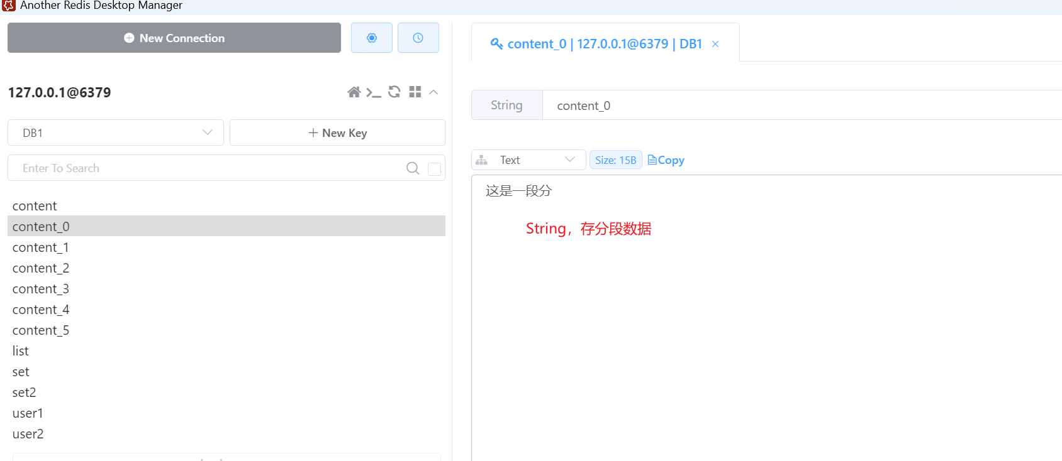Image resolution: width=1062 pixels, height=461 pixels.
Task: Click the New Connection button
Action: [174, 38]
